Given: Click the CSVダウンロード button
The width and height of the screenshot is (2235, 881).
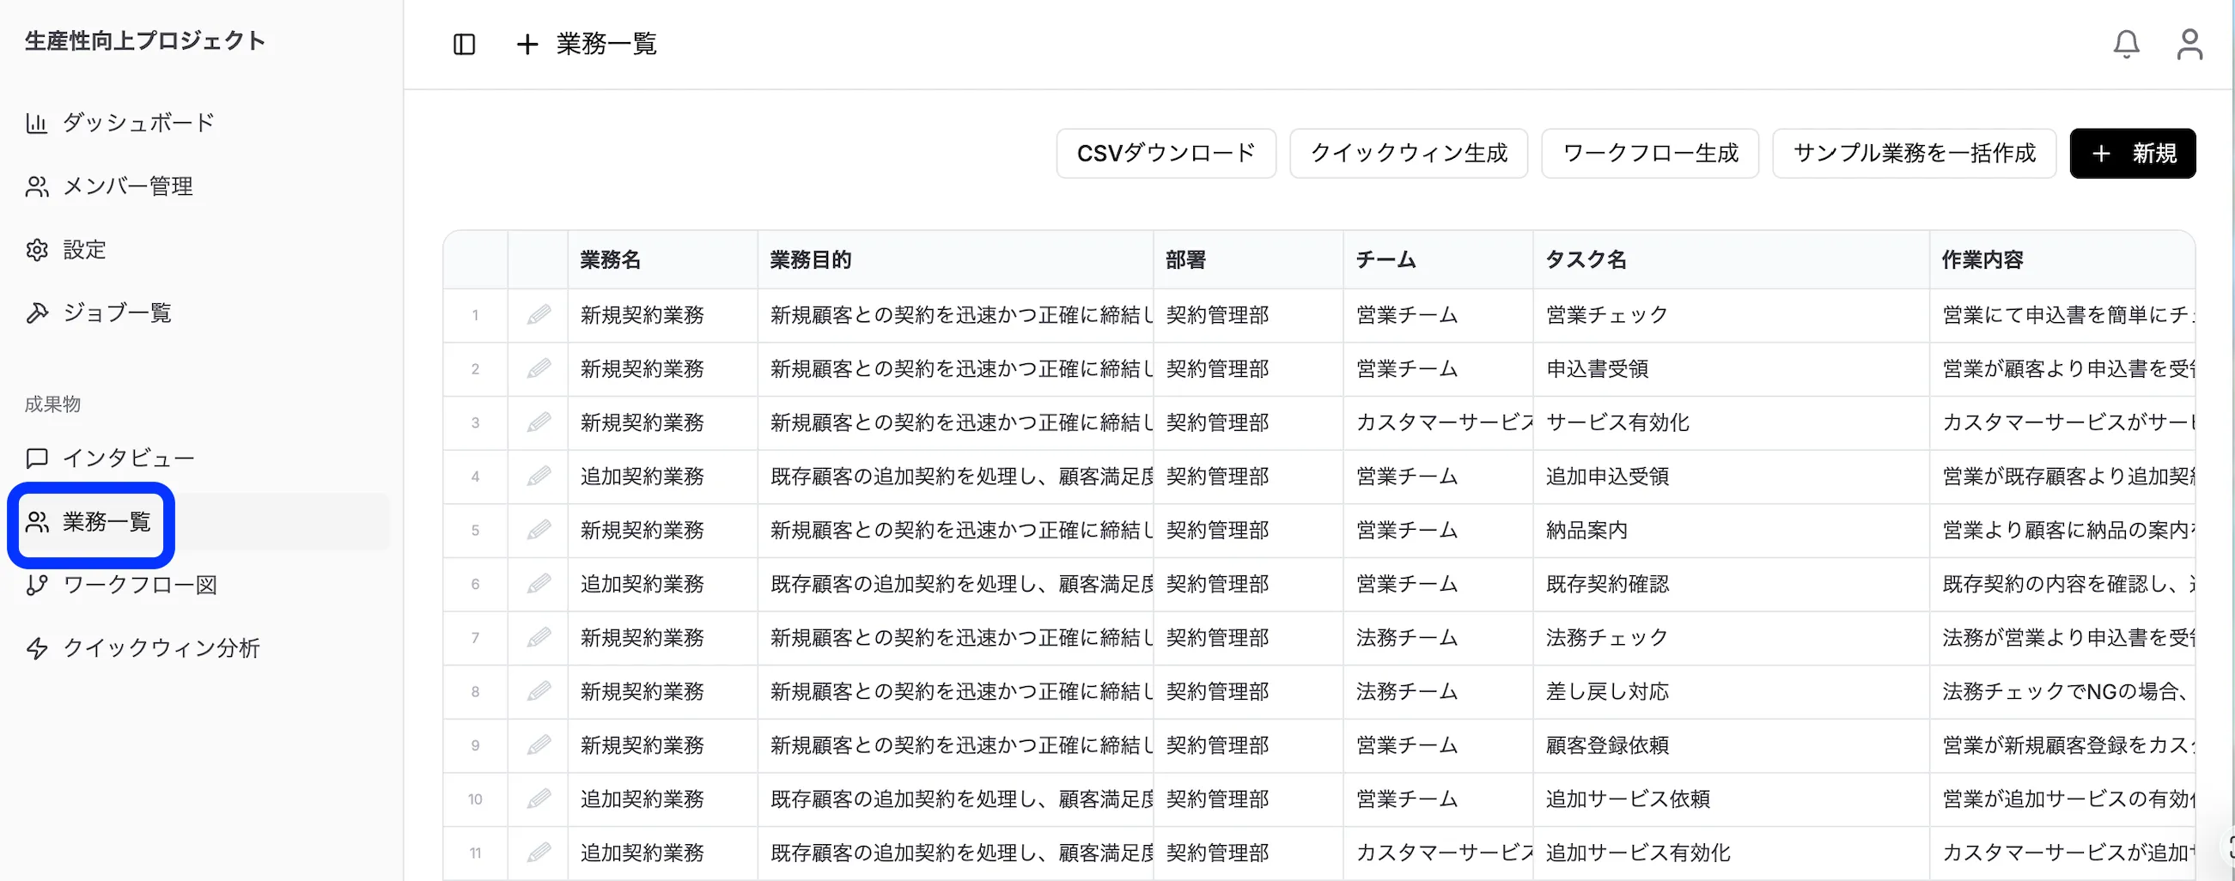Looking at the screenshot, I should 1166,153.
